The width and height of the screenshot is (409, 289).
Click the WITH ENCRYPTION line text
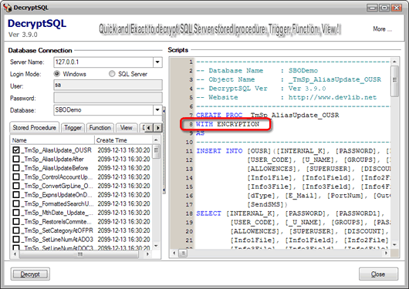[x=228, y=124]
